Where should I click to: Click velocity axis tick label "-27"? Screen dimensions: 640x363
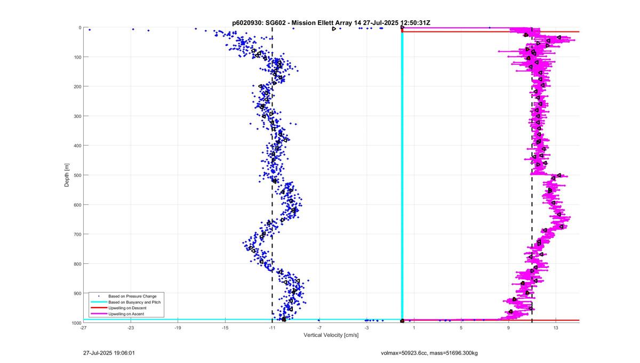click(83, 328)
